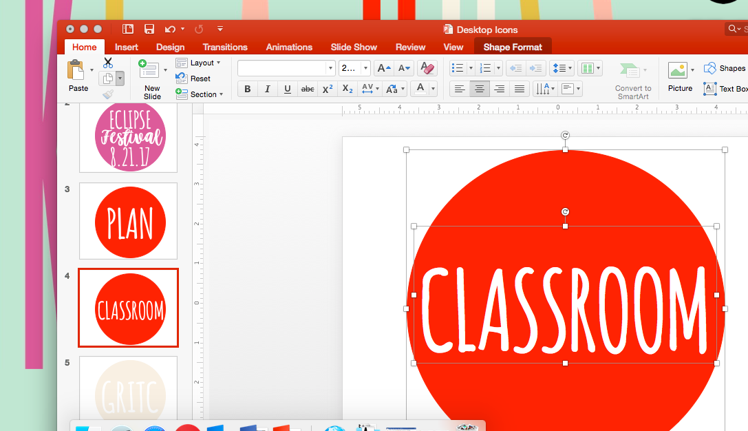748x431 pixels.
Task: Open the Animations tab
Action: point(289,48)
